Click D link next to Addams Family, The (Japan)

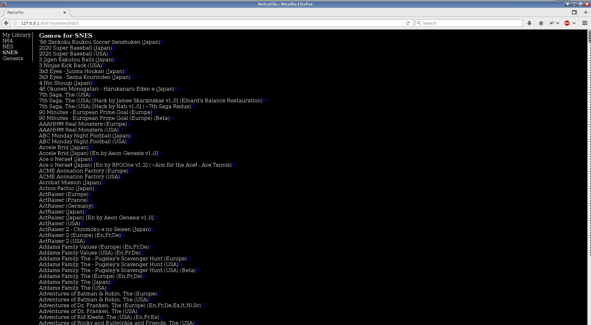tap(112, 282)
